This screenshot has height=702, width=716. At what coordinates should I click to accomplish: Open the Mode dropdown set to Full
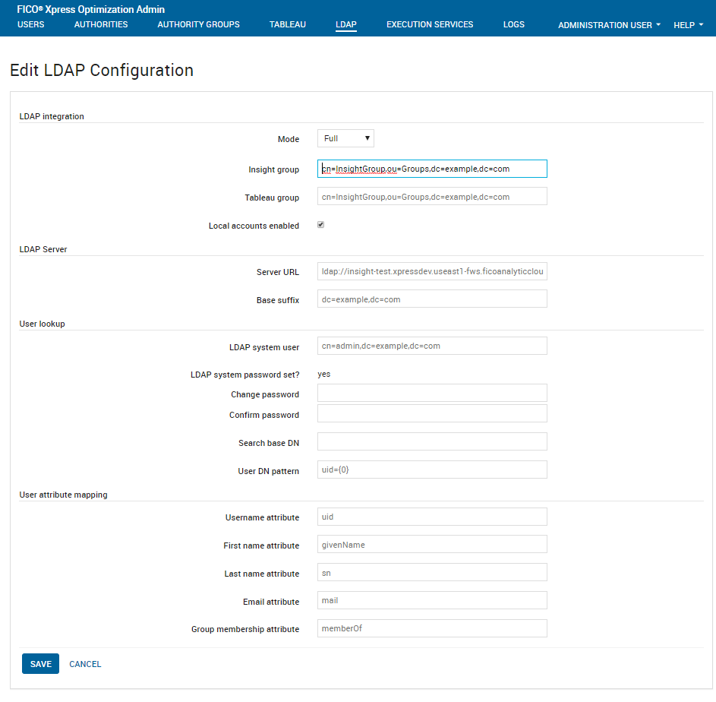pyautogui.click(x=345, y=138)
